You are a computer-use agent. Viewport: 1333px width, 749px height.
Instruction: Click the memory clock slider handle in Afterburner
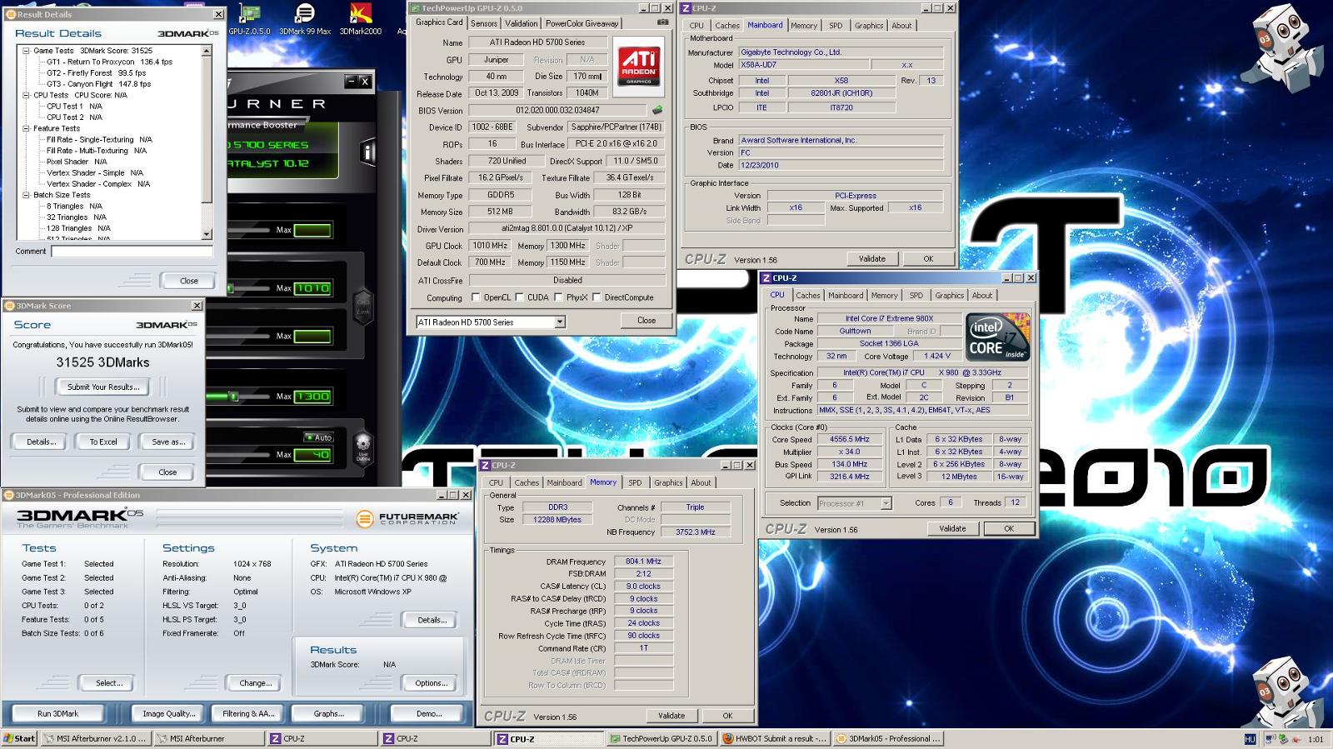tap(234, 397)
